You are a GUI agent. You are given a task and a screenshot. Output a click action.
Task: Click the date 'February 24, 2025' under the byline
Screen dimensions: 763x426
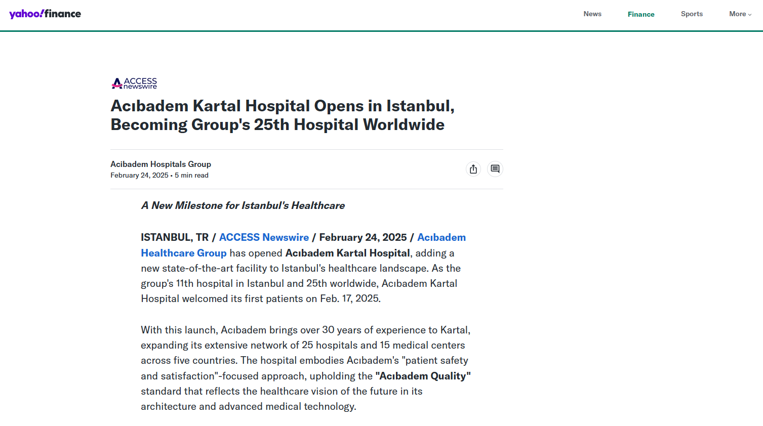(x=139, y=176)
